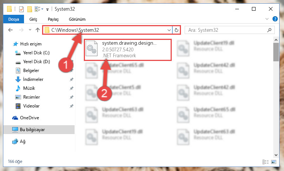The image size is (284, 171).
Task: Click the Properties checkmark icon in title bar
Action: pos(21,9)
